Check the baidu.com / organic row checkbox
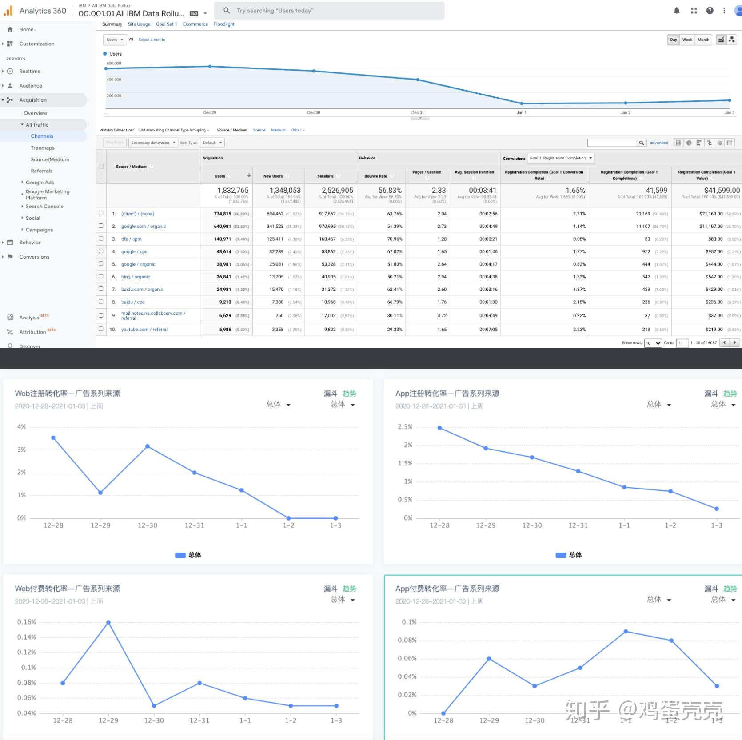This screenshot has width=742, height=740. [101, 289]
